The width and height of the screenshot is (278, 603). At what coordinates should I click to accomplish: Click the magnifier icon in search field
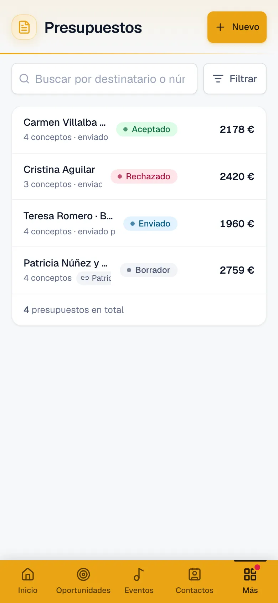[24, 79]
